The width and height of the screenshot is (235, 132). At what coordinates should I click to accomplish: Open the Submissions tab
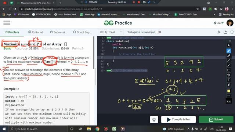coord(58,32)
